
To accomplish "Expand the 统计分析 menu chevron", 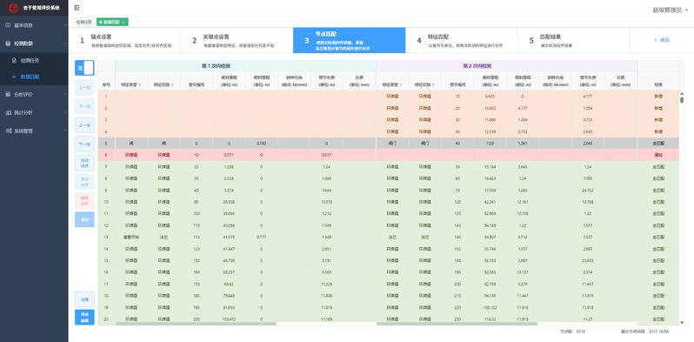I will coord(65,112).
